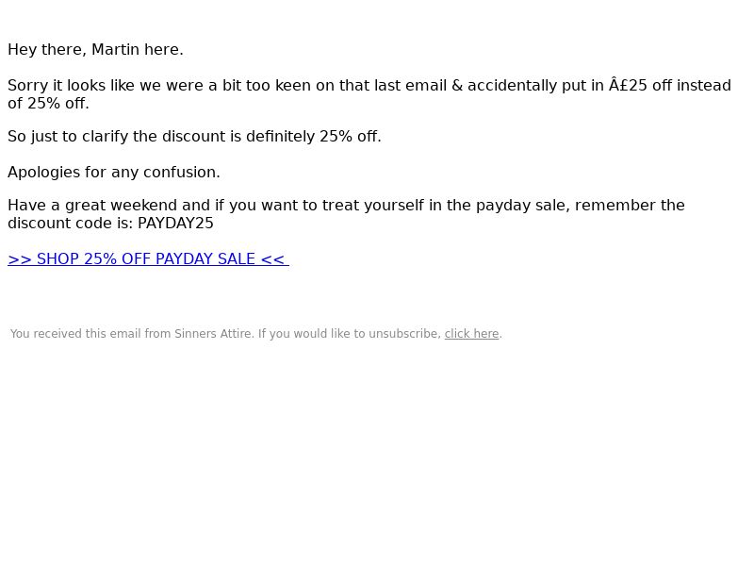Click the 'click here' unsubscribe link

[x=471, y=334]
